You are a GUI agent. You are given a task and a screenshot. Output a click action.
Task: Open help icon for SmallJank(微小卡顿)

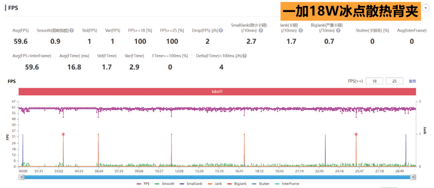point(261,30)
